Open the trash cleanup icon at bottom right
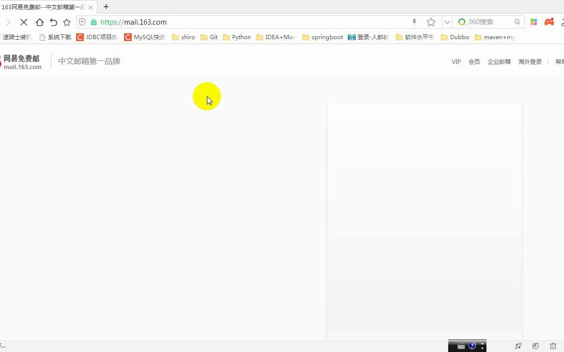Viewport: 564px width, 352px height. pyautogui.click(x=552, y=345)
